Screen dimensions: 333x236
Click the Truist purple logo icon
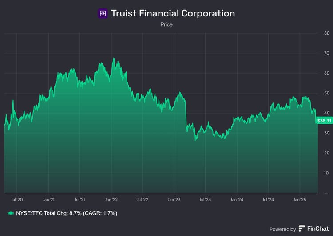tap(103, 13)
